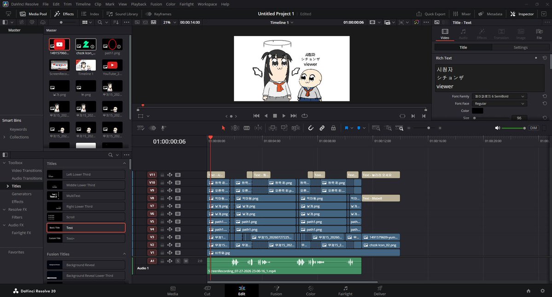Lock track V11
The image size is (552, 297).
[163, 175]
